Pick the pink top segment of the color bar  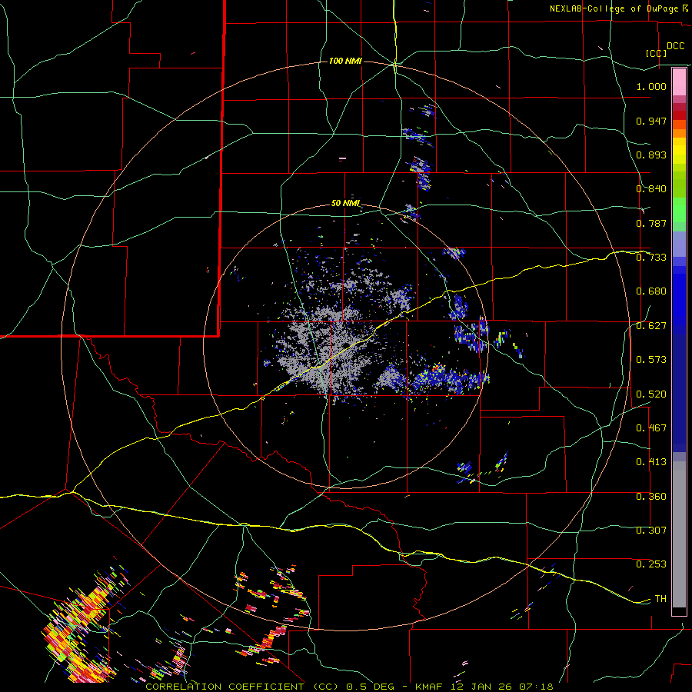point(679,82)
